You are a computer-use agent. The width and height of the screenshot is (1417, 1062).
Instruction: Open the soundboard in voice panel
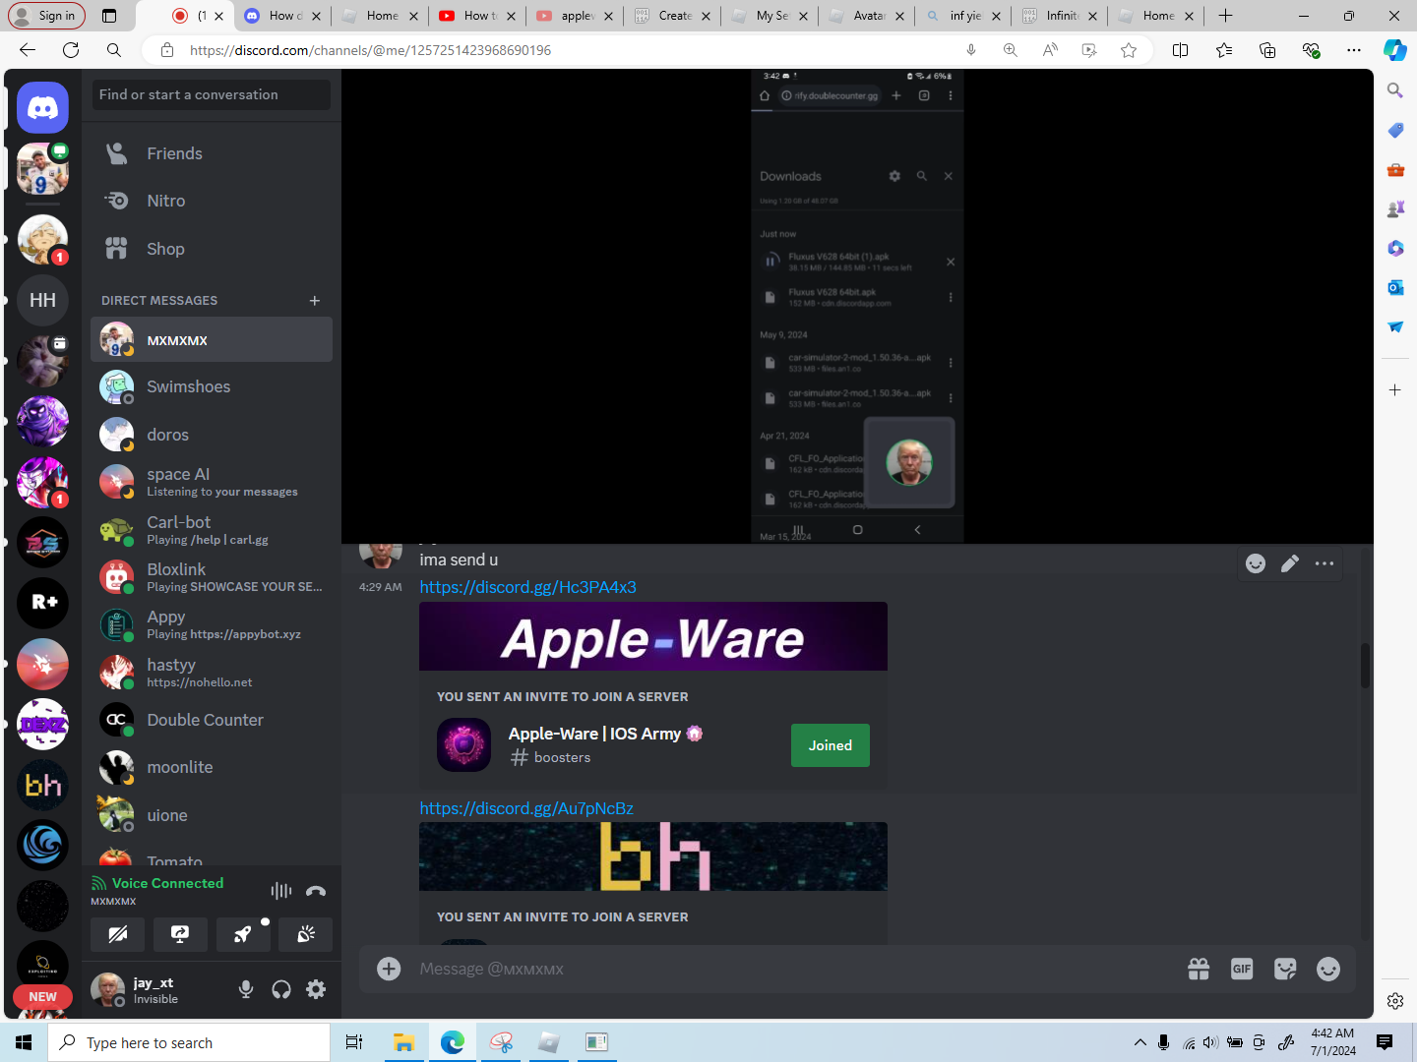pyautogui.click(x=306, y=934)
